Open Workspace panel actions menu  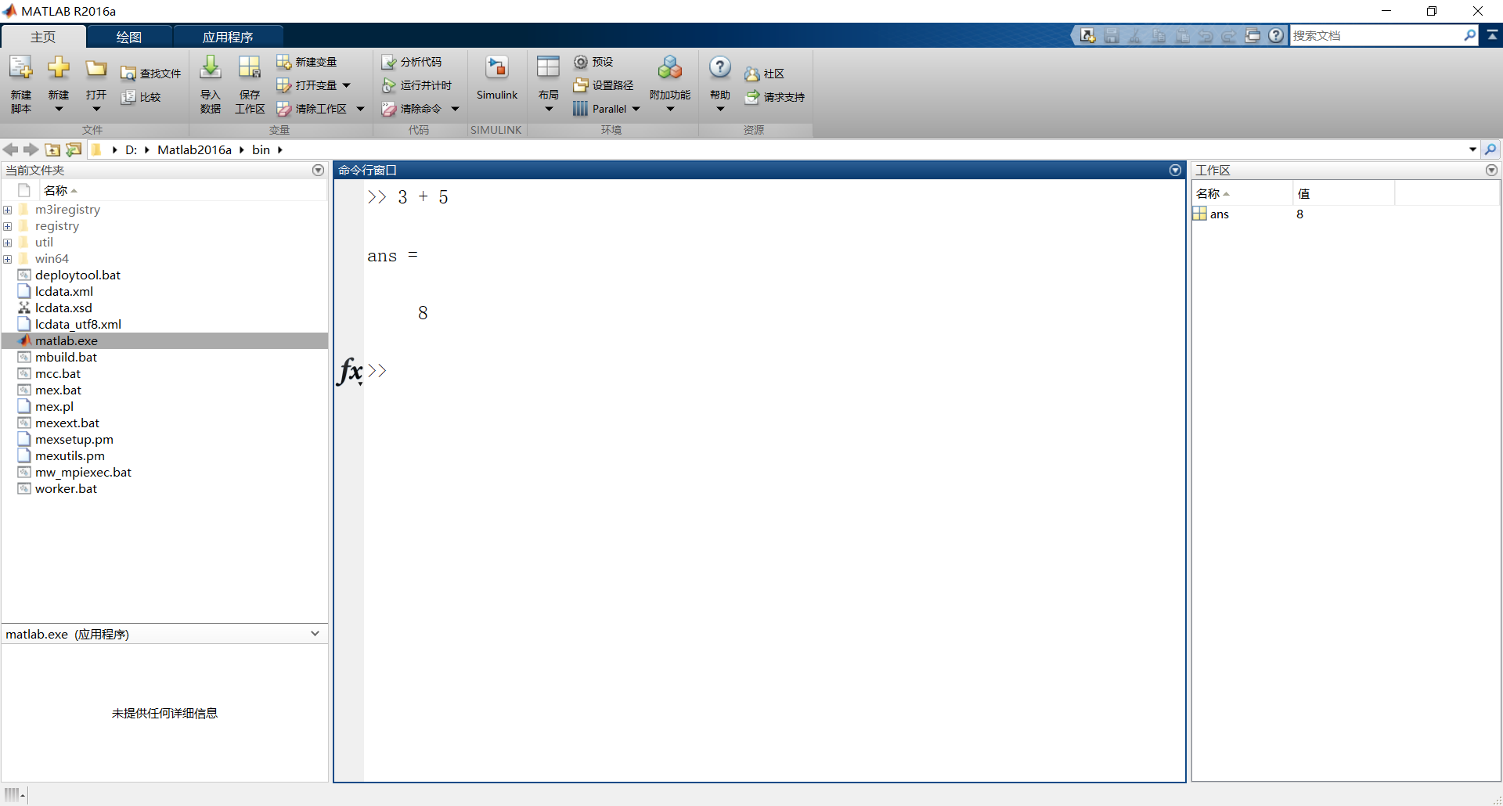pyautogui.click(x=1491, y=170)
